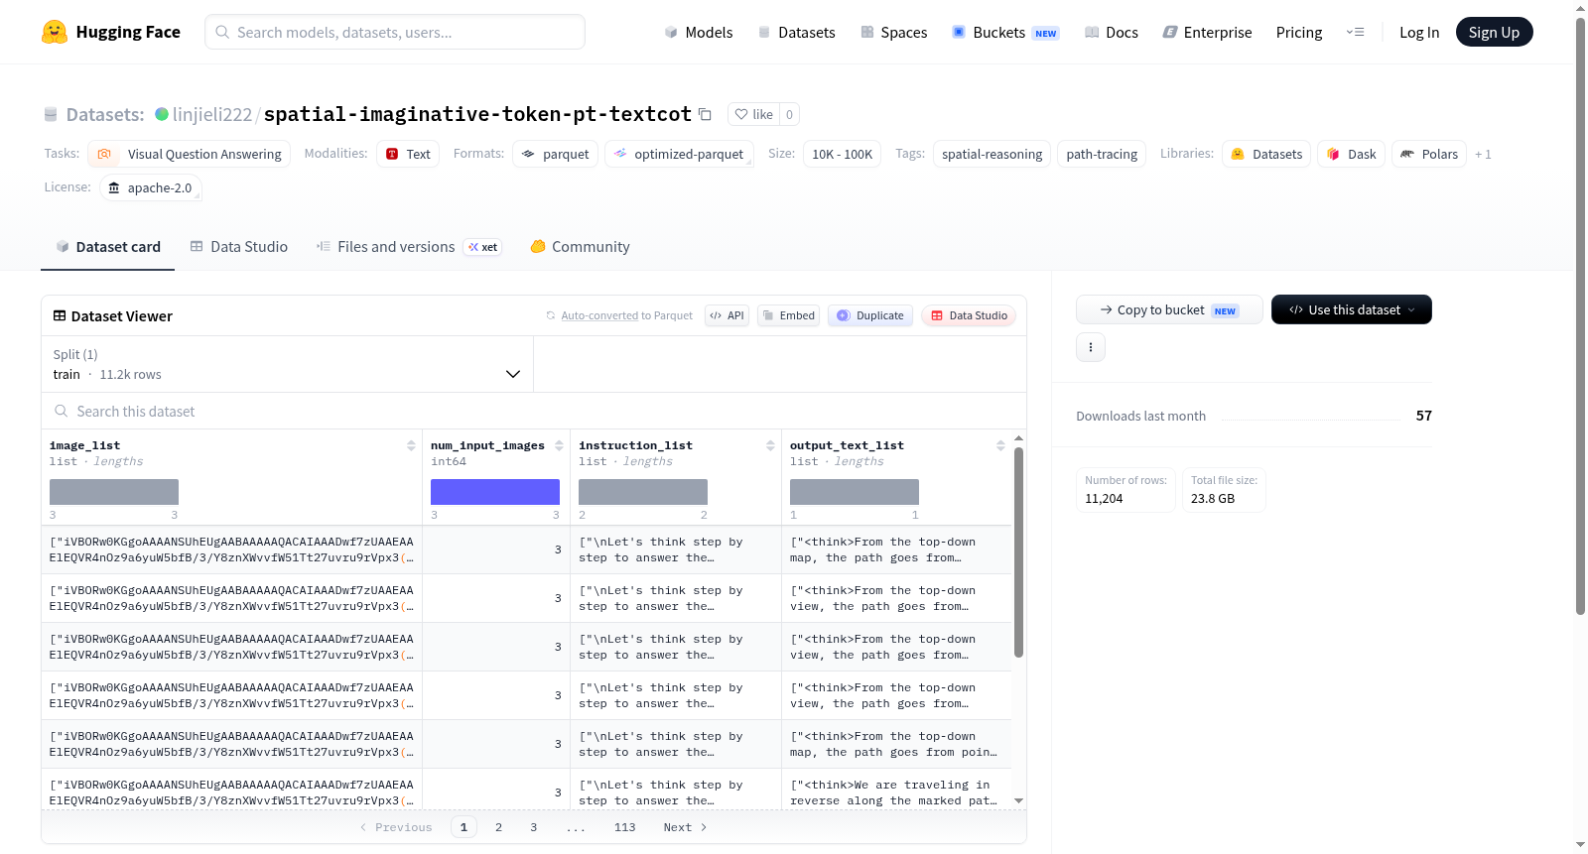
Task: Select the Text modality tag
Action: click(408, 154)
